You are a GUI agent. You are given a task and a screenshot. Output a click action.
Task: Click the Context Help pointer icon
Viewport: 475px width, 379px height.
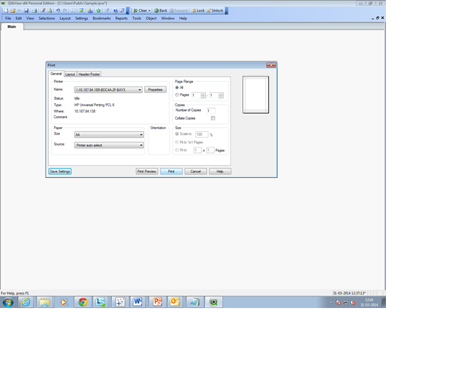[x=122, y=10]
